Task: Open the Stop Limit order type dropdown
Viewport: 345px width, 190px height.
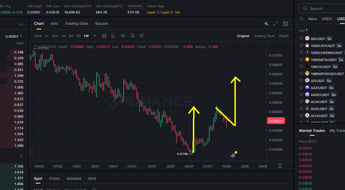Action: (75, 189)
